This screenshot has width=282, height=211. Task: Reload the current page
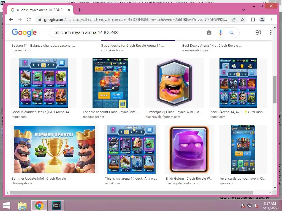pyautogui.click(x=29, y=20)
